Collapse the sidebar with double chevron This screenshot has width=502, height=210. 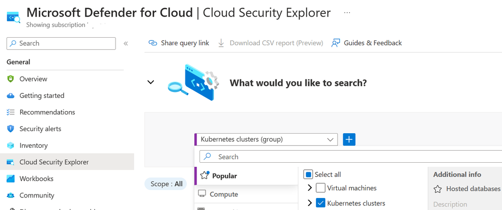[126, 43]
